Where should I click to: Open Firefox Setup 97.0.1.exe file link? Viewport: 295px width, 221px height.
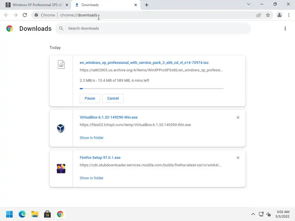pos(100,158)
